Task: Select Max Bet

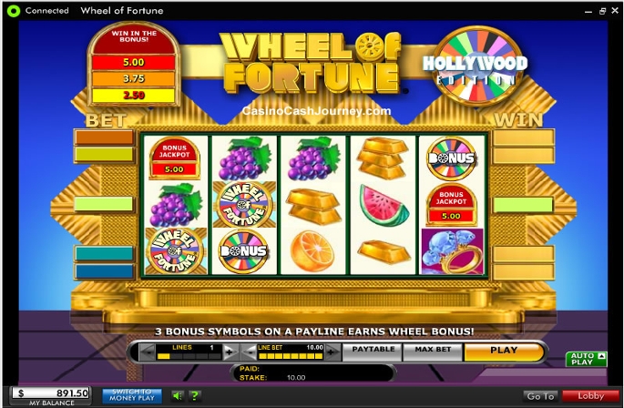Action: pos(433,351)
